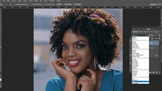
Task: Open the File menu
Action: (x=4, y=1)
